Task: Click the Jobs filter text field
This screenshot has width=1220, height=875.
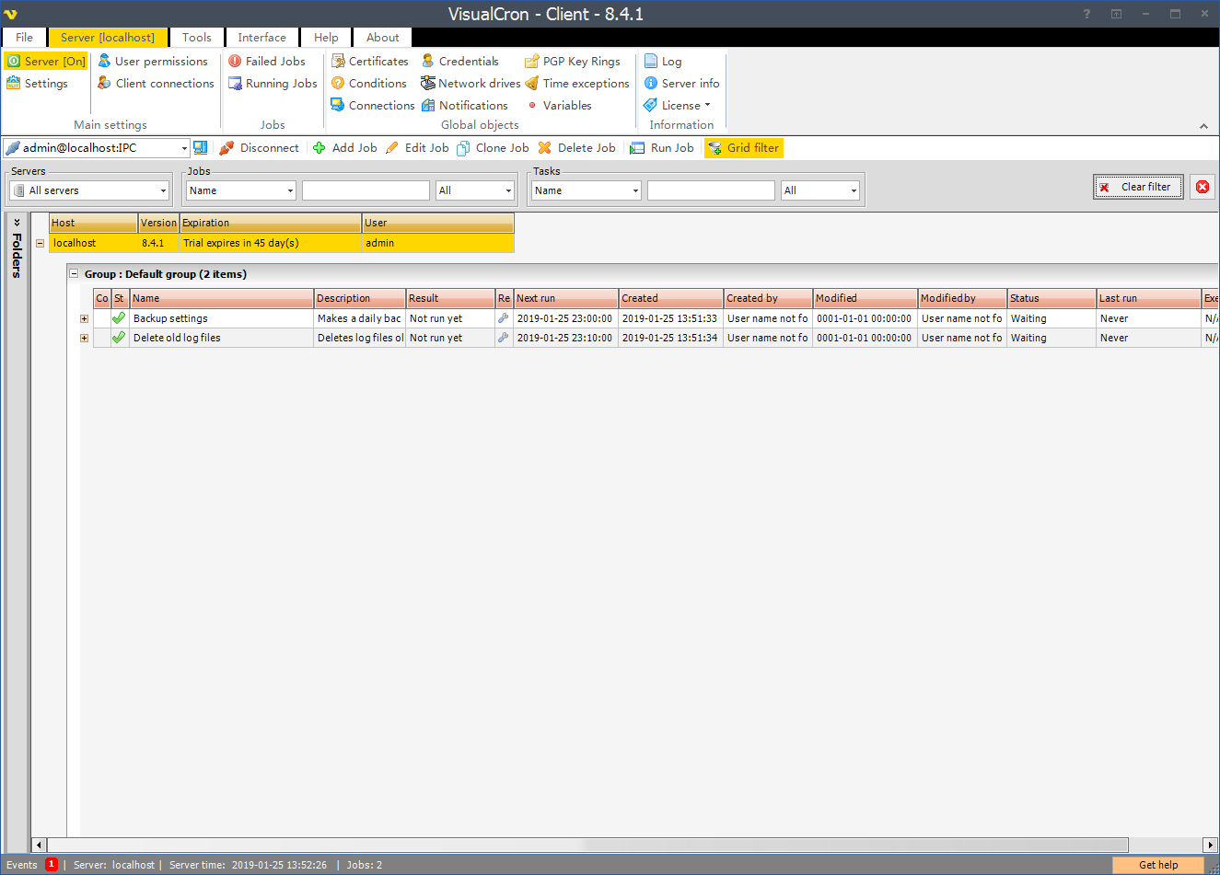Action: click(x=366, y=190)
